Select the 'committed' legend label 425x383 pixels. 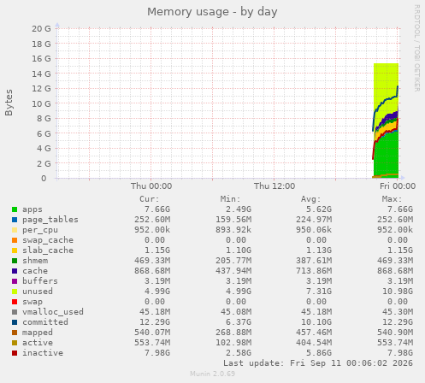45,322
